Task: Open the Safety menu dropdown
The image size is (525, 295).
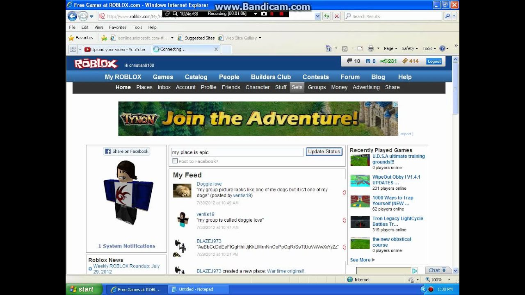Action: tap(409, 48)
